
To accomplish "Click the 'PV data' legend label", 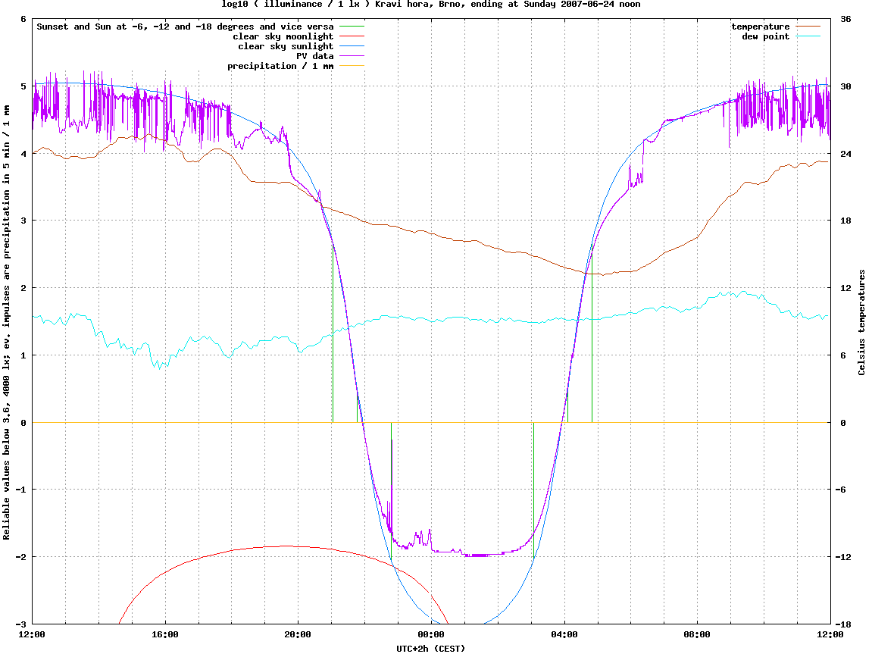I will pos(314,55).
